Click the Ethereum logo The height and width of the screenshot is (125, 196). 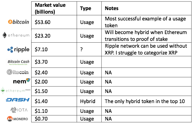coord(16,35)
